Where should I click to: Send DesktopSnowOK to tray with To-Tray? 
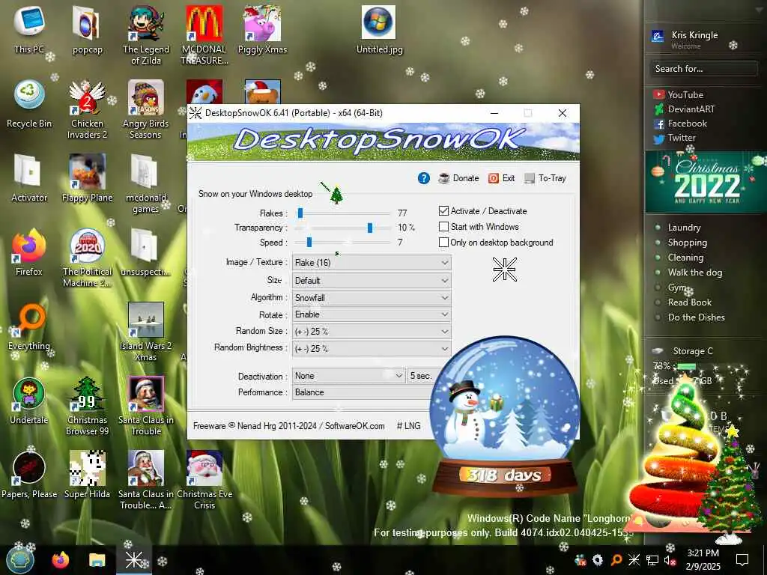[545, 178]
